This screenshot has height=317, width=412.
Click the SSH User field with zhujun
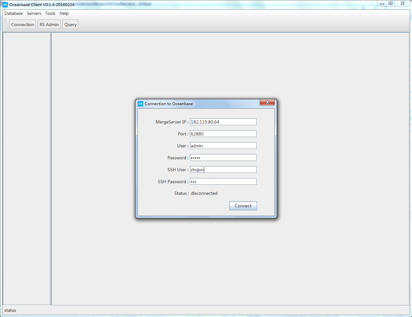(223, 170)
